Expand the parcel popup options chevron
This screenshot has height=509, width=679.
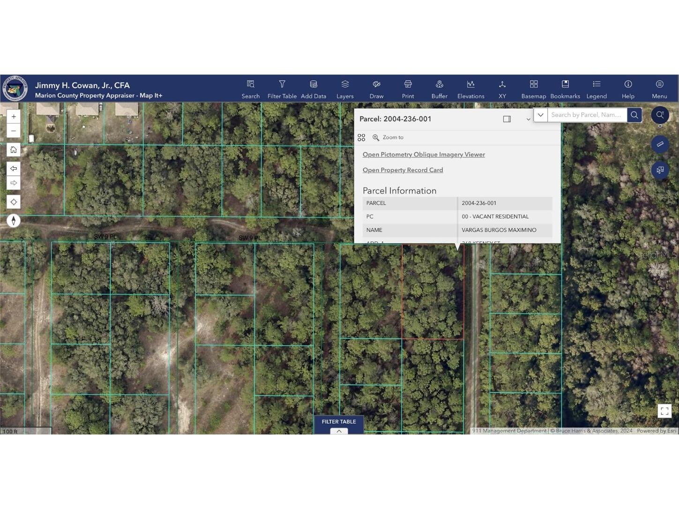528,119
